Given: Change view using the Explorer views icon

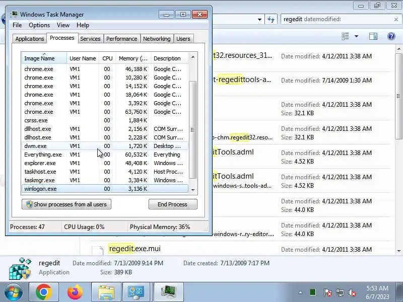Looking at the screenshot, I should click(345, 36).
